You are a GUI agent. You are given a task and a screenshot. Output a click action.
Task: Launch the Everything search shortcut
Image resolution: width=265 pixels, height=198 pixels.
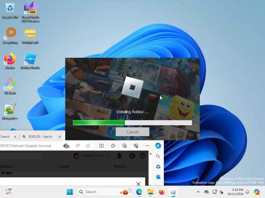[x=10, y=36]
